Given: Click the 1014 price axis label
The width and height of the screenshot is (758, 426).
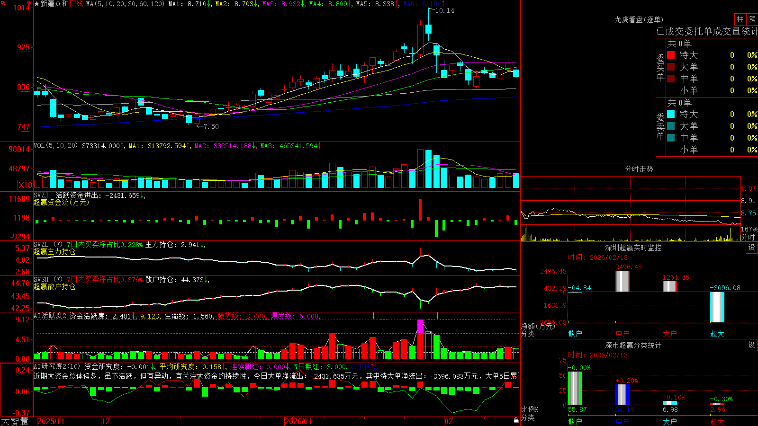Looking at the screenshot, I should click(22, 8).
